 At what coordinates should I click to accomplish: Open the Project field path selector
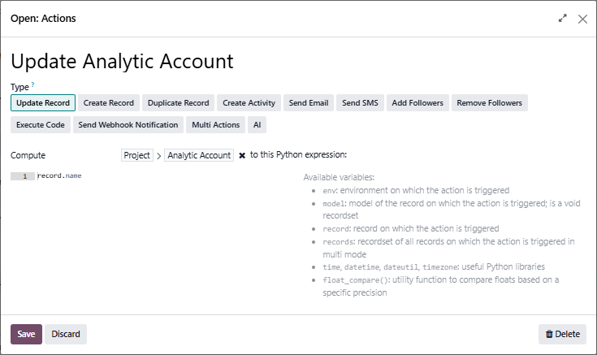pyautogui.click(x=137, y=155)
